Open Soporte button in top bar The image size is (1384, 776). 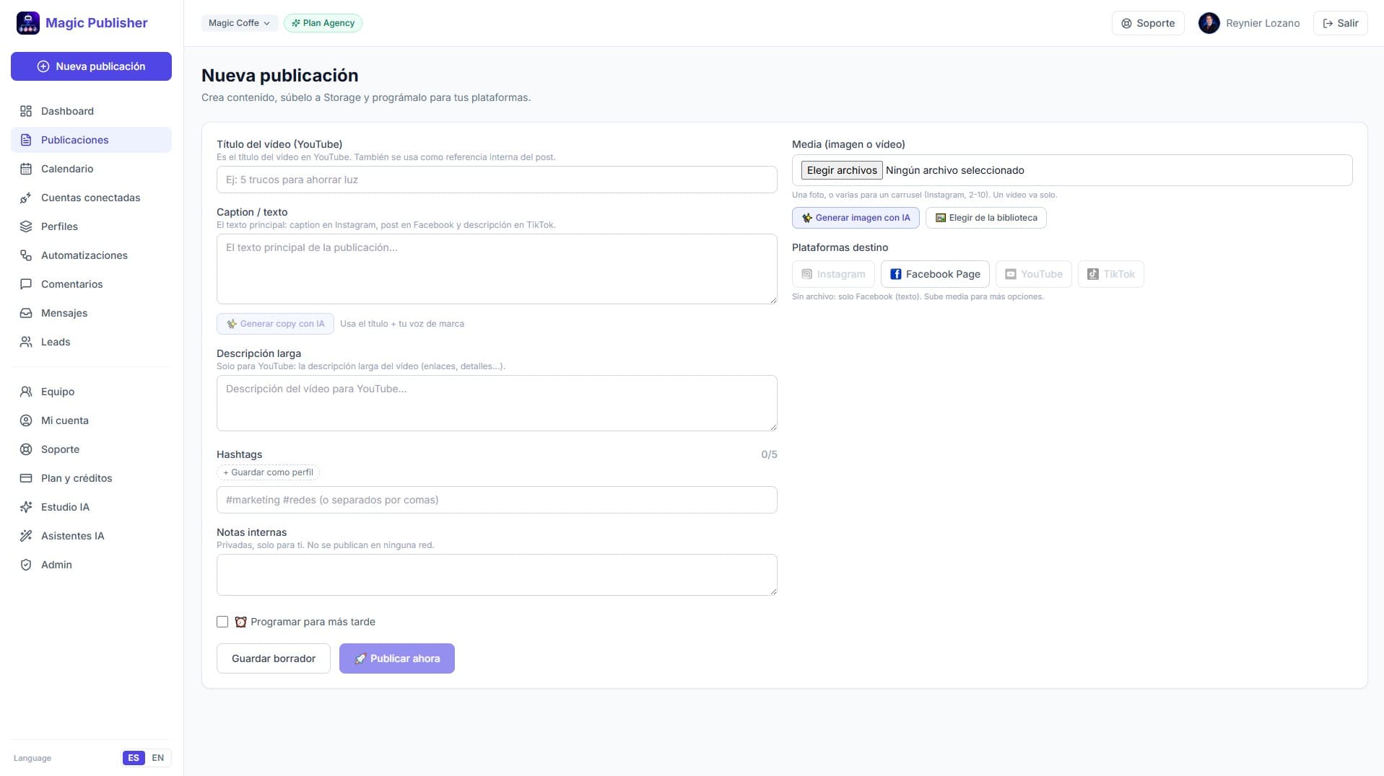click(1148, 23)
